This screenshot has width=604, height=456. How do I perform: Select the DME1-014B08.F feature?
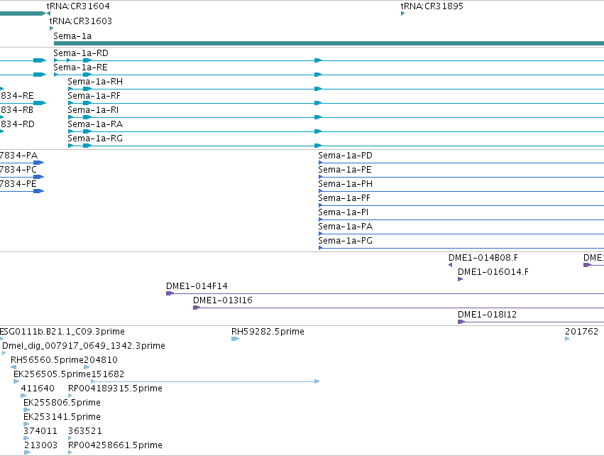click(x=483, y=258)
